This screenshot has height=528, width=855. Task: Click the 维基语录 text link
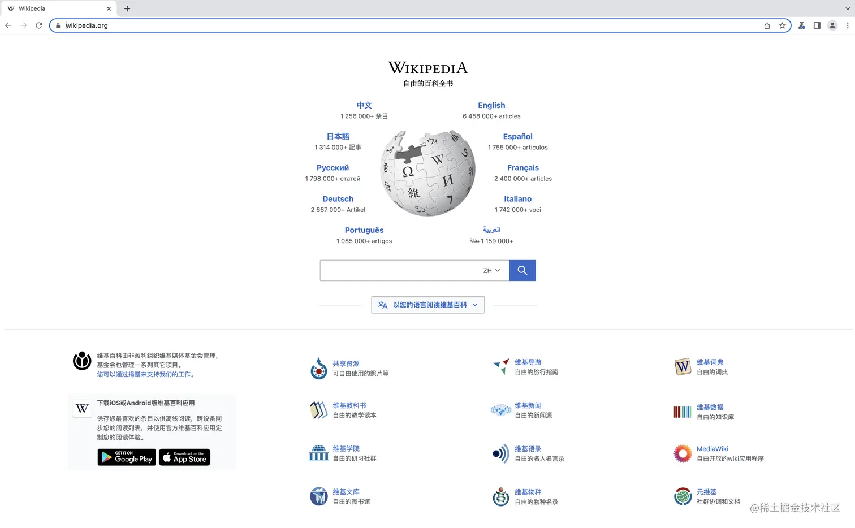tap(528, 448)
